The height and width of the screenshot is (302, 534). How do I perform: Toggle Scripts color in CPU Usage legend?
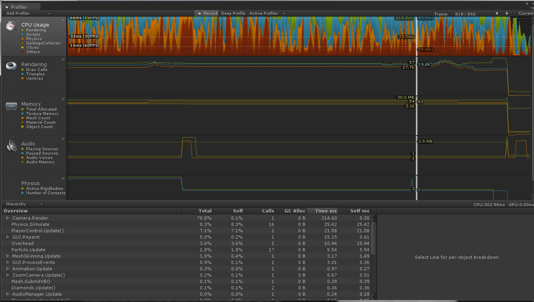click(23, 34)
